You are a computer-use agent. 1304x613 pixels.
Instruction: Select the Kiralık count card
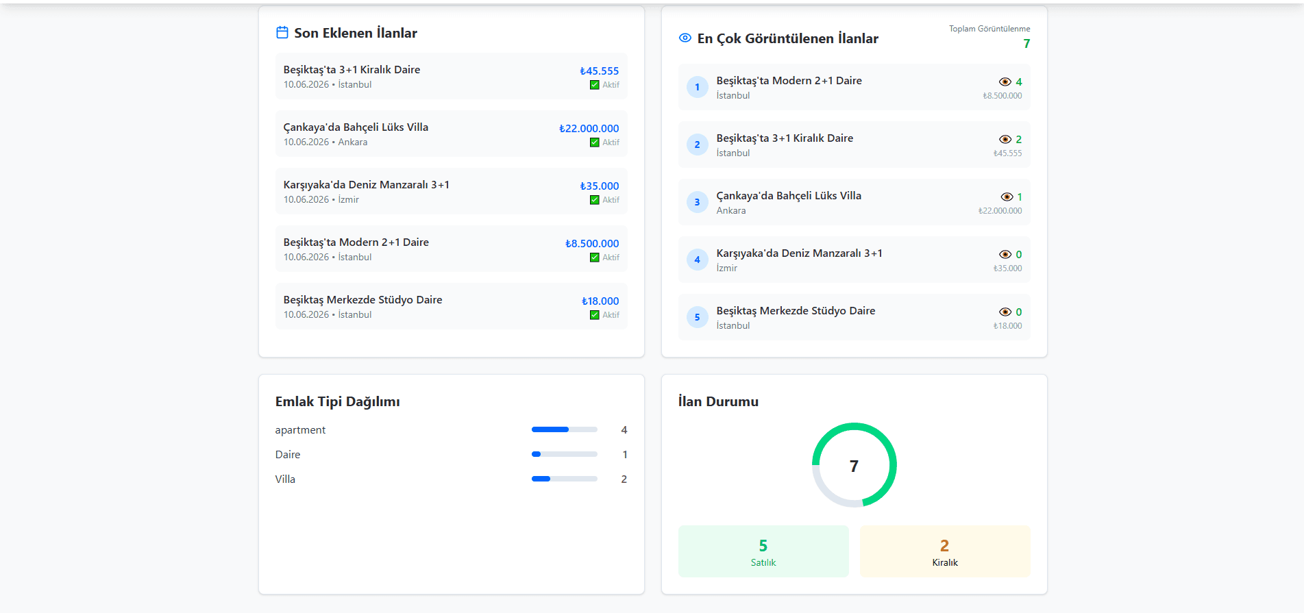945,551
